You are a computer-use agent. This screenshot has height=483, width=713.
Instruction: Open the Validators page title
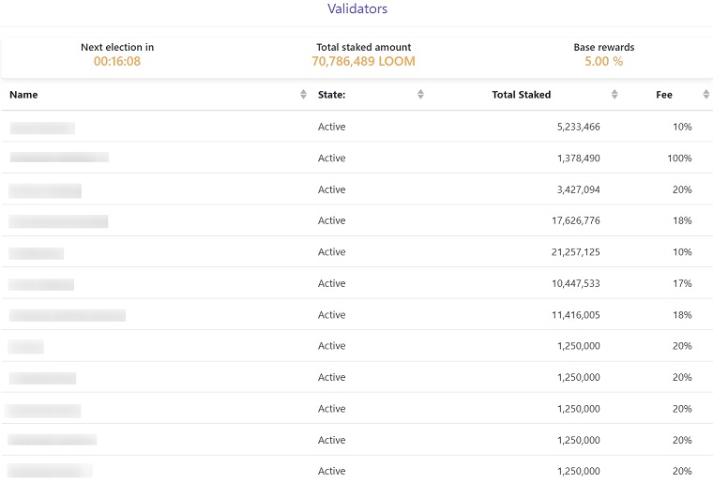tap(356, 8)
